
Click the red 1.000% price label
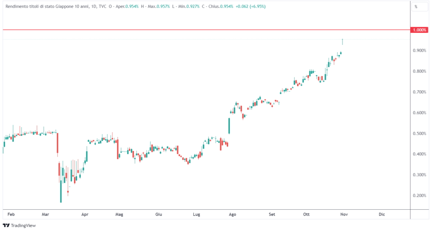coord(419,30)
